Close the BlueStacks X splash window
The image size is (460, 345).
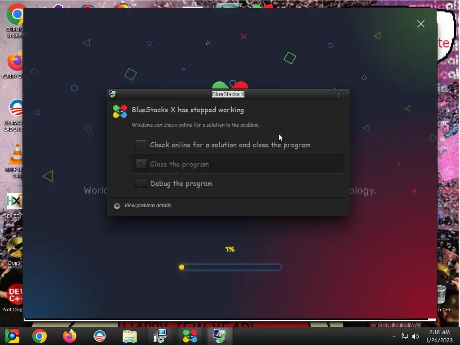coord(420,24)
